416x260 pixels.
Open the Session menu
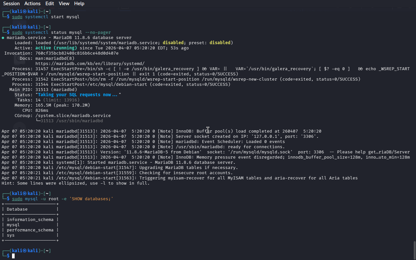pos(11,4)
